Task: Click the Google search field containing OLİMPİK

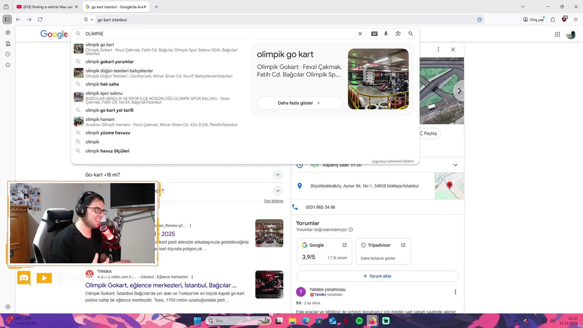Action: (219, 34)
